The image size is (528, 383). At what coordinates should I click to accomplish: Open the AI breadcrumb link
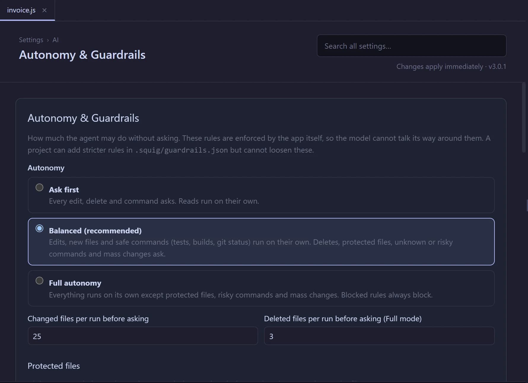pos(55,40)
